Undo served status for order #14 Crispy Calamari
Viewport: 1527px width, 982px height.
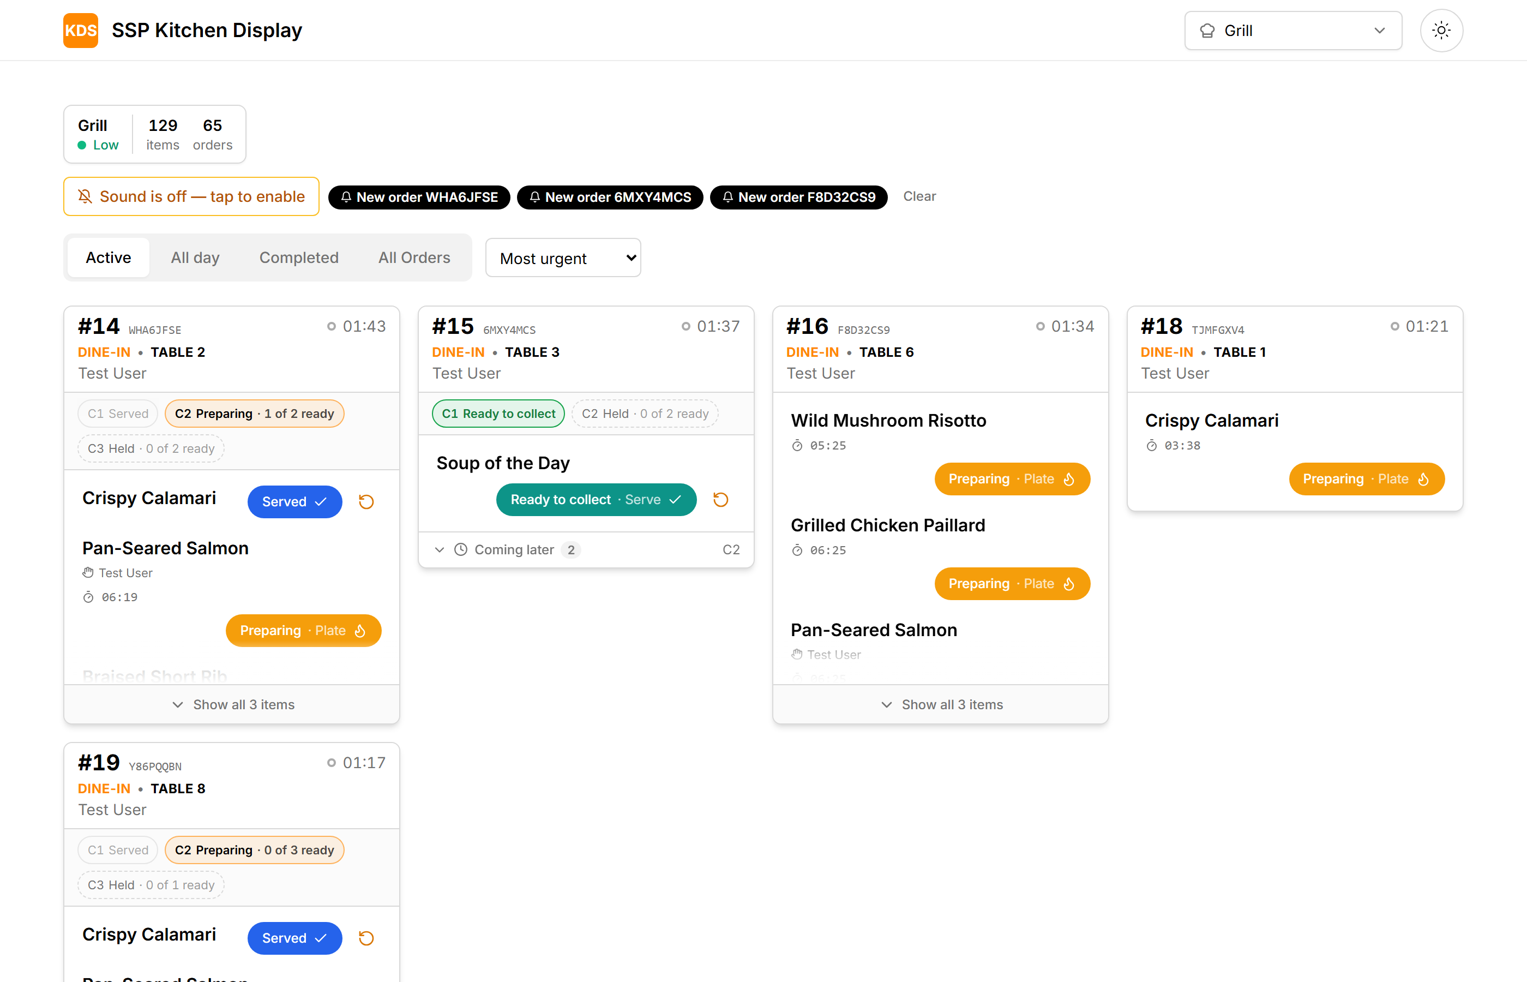366,502
